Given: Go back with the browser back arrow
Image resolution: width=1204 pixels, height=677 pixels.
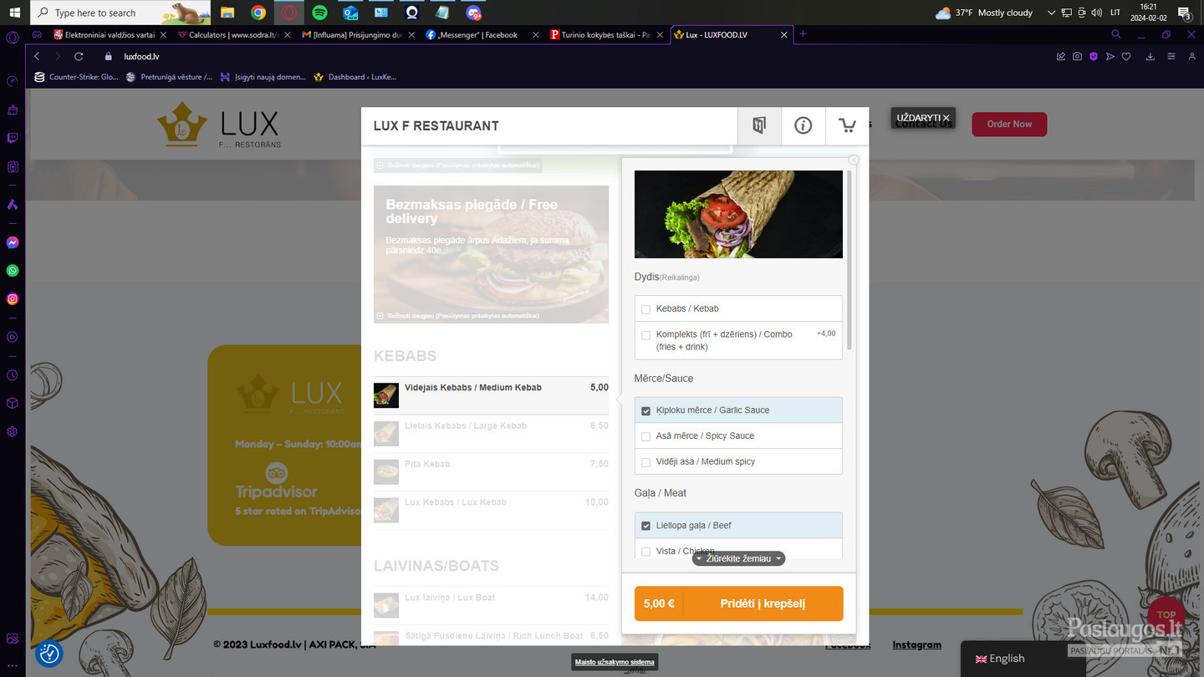Looking at the screenshot, I should pyautogui.click(x=37, y=56).
